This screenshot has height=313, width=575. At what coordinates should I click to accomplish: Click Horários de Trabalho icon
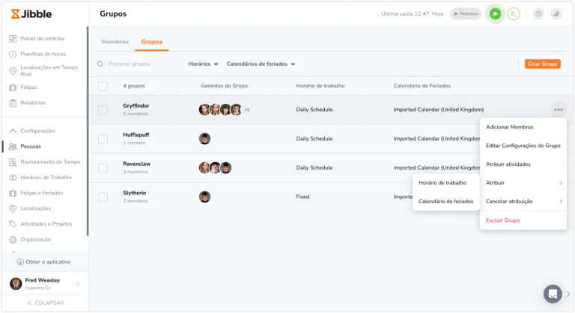[13, 178]
